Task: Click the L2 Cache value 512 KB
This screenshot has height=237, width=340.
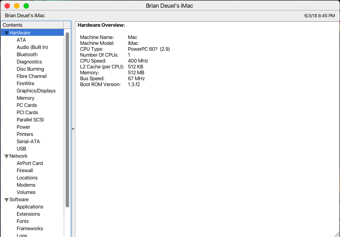Action: pyautogui.click(x=136, y=67)
